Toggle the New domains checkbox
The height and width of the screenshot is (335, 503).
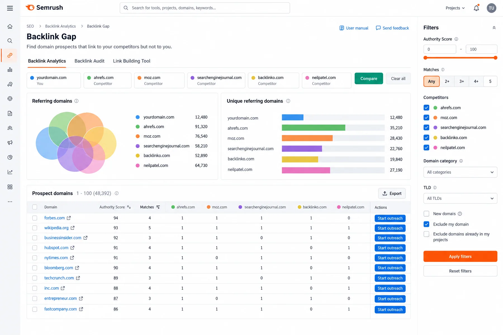pos(426,214)
